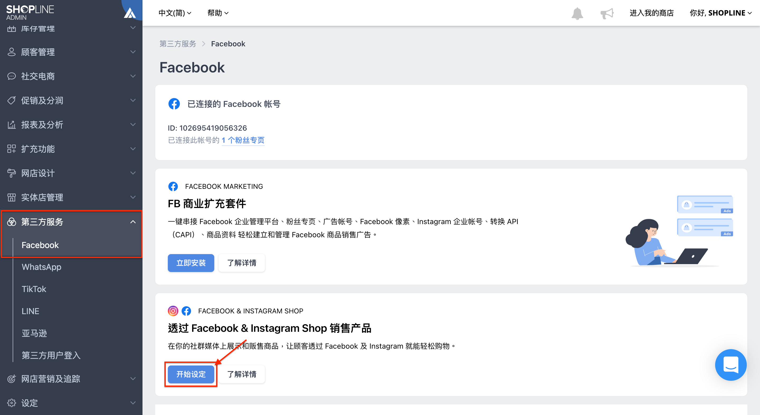
Task: Click the Facebook breadcrumb text
Action: pos(228,44)
